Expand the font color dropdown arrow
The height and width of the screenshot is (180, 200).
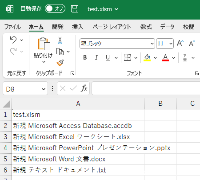pyautogui.click(x=174, y=58)
